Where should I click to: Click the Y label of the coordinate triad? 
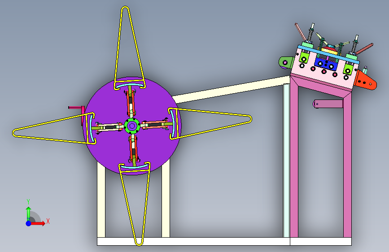coord(28,202)
